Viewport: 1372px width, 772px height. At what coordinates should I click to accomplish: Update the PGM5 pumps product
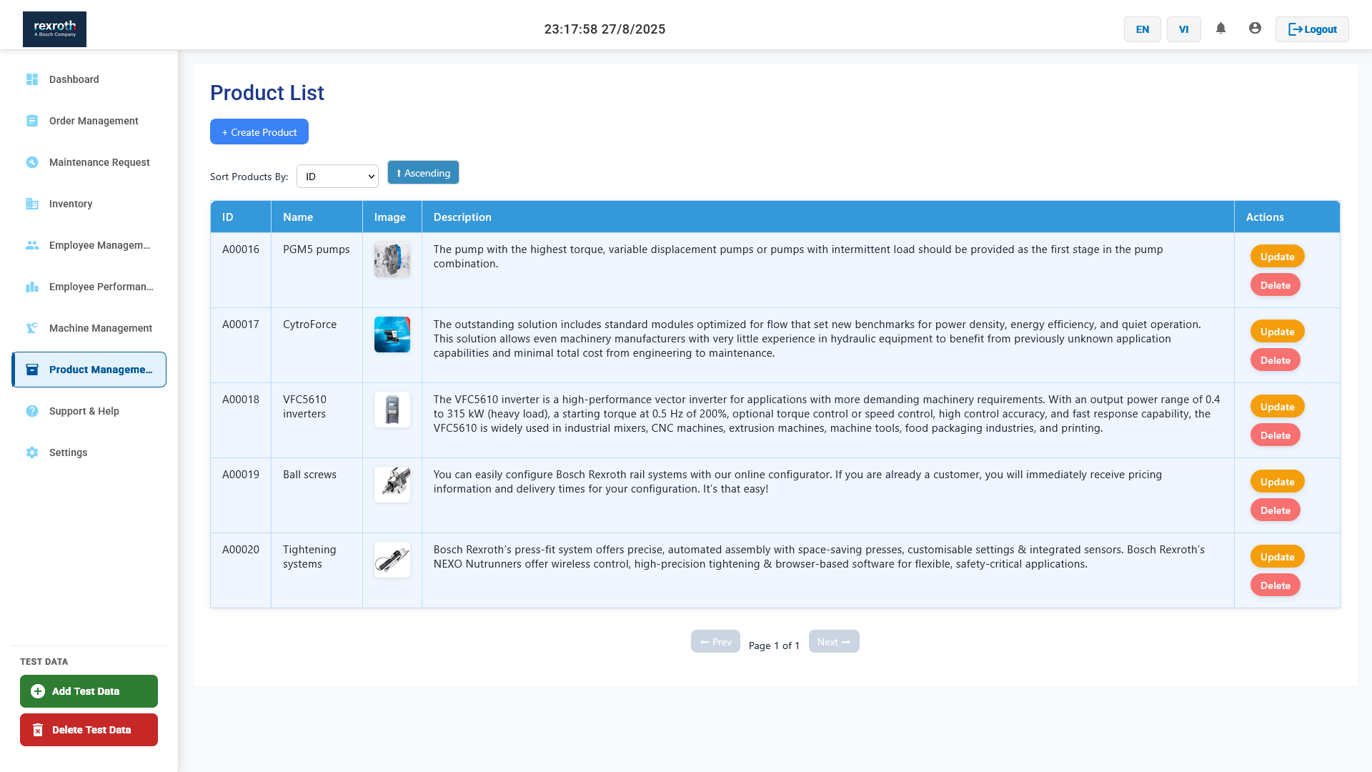click(1277, 257)
